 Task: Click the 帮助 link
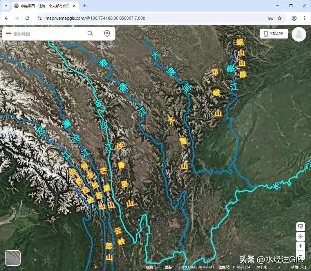click(x=294, y=267)
